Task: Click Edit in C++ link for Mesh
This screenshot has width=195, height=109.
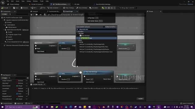Action: coord(26,30)
